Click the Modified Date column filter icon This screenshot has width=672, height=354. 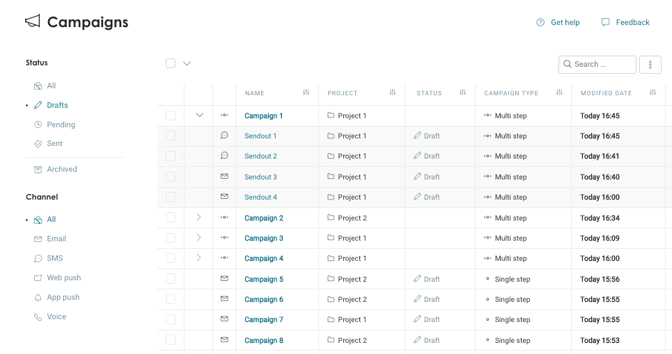(x=653, y=92)
